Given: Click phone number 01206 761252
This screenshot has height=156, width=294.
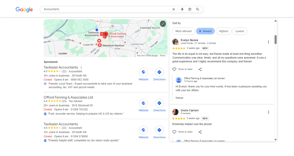Looking at the screenshot, I should (79, 110).
